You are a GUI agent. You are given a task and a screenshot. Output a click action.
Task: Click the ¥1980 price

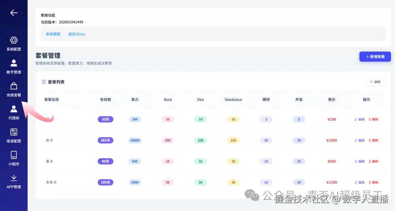pyautogui.click(x=331, y=140)
